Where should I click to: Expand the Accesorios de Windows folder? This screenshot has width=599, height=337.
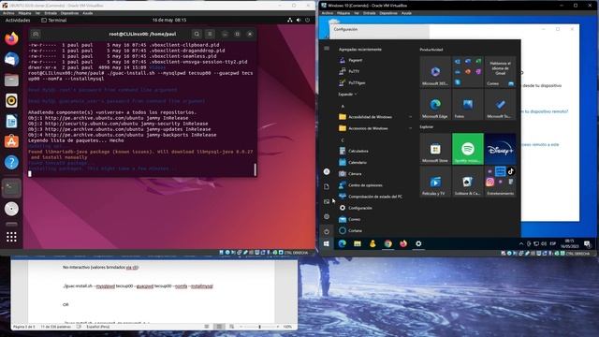click(374, 128)
